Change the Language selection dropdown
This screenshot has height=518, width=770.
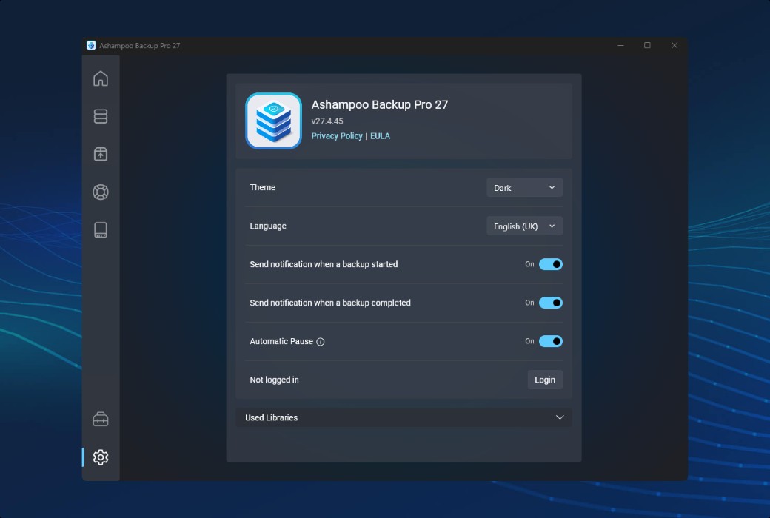524,226
